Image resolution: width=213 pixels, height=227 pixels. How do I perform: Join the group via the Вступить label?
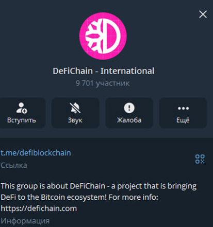click(x=22, y=120)
